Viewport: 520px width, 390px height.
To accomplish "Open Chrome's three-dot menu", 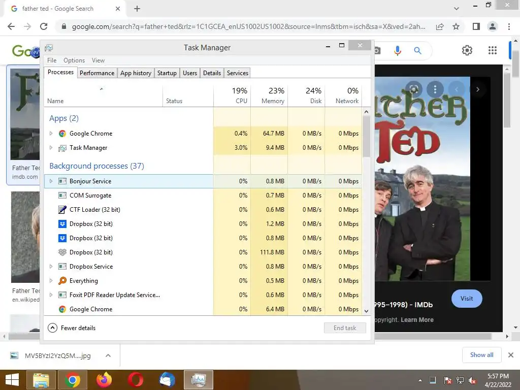I will click(509, 26).
